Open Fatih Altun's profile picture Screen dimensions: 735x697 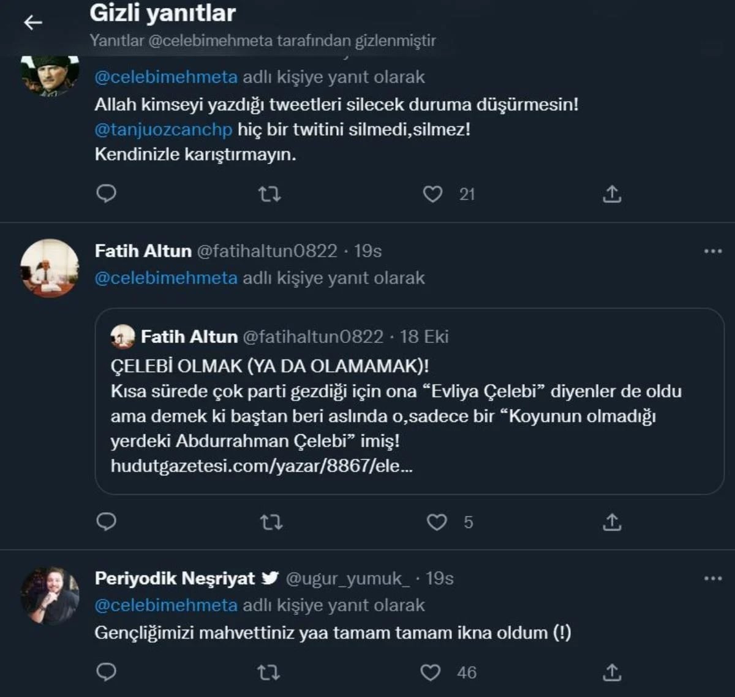point(50,268)
